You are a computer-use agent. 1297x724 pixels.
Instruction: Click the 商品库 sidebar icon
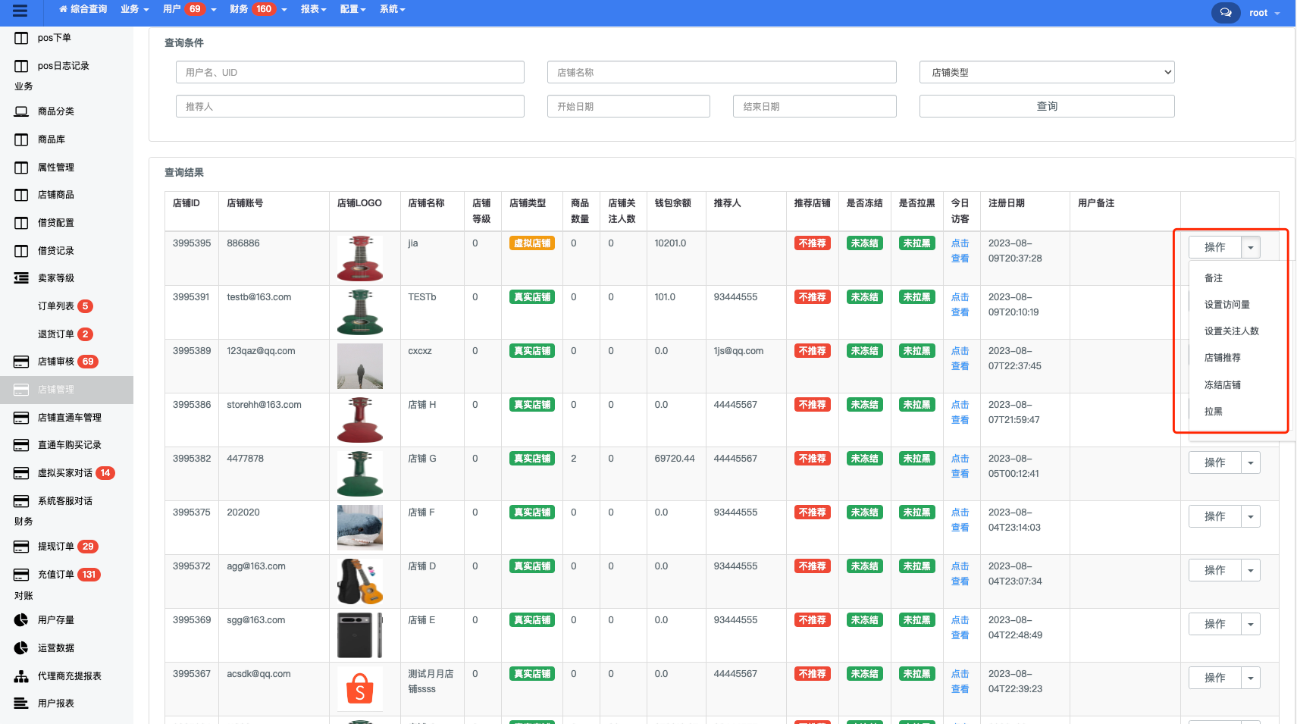pyautogui.click(x=21, y=139)
